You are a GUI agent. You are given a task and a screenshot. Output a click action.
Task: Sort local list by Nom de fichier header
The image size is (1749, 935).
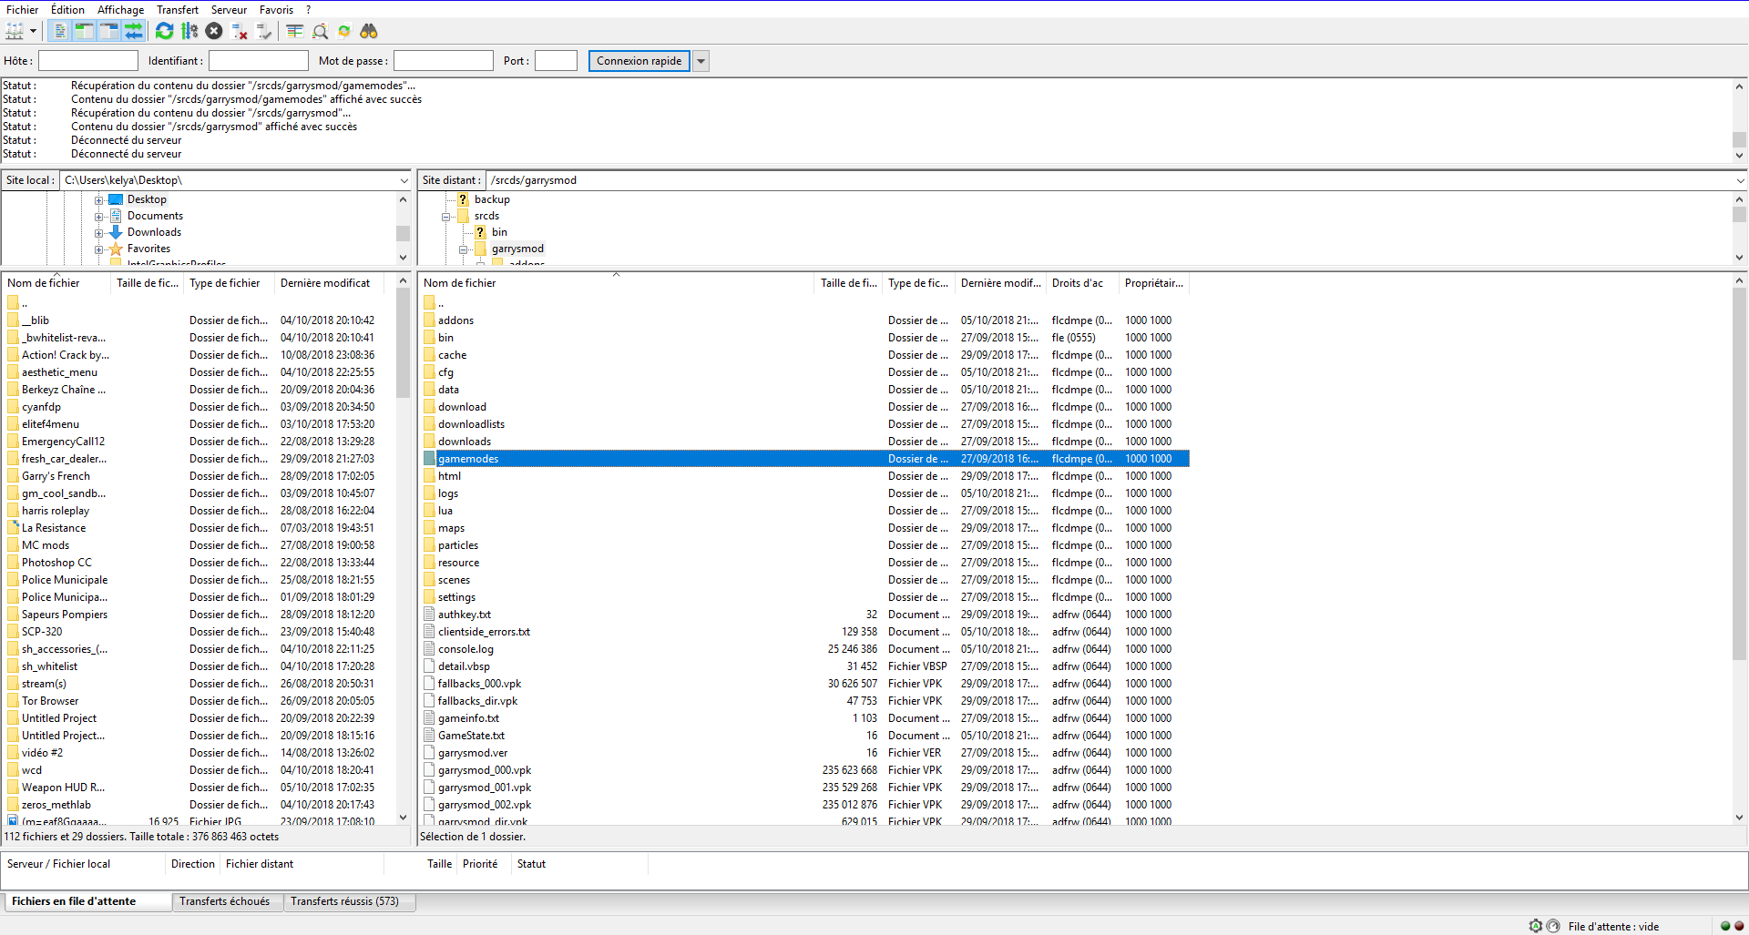click(56, 283)
